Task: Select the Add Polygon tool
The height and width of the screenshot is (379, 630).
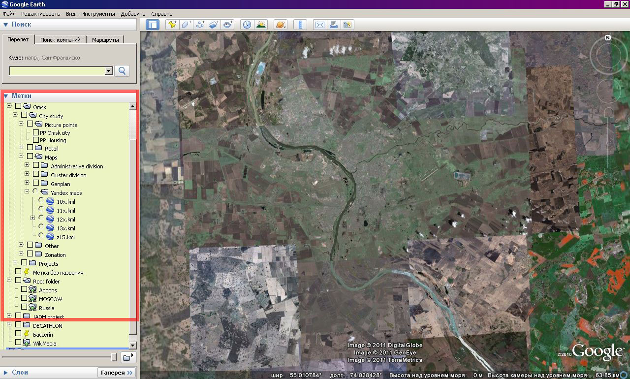Action: coord(186,24)
